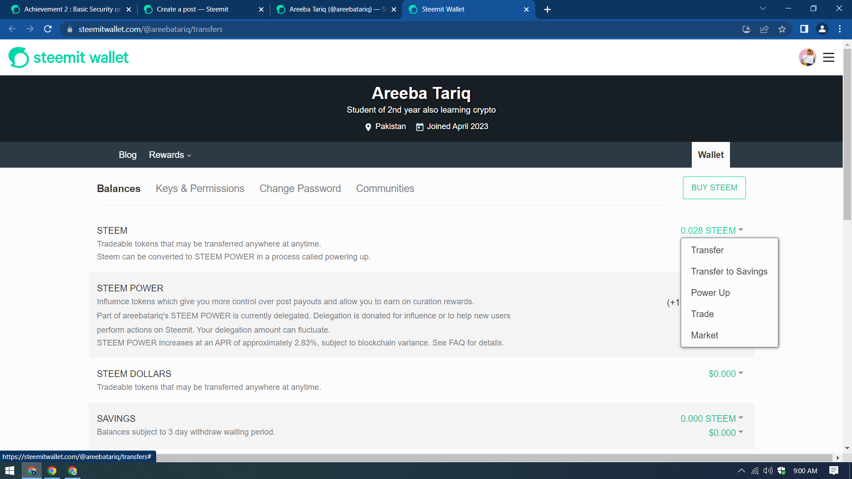The image size is (852, 479).
Task: Reload the page with refresh icon
Action: click(x=48, y=29)
